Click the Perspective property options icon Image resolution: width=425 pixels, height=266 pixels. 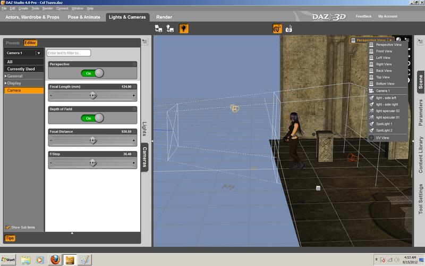point(134,64)
